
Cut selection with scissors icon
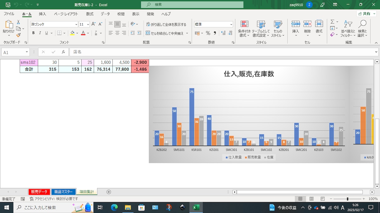[18, 22]
